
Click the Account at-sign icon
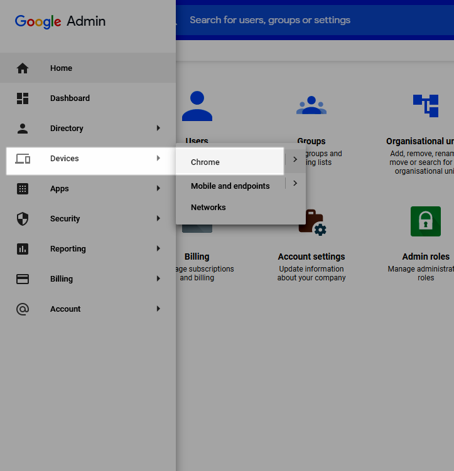click(23, 309)
